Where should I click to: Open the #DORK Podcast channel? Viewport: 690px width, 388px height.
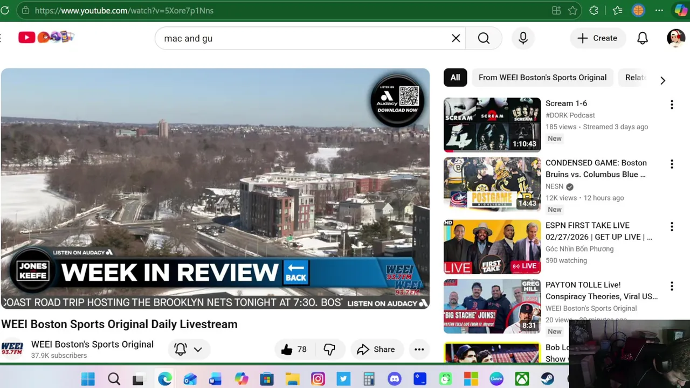tap(570, 115)
